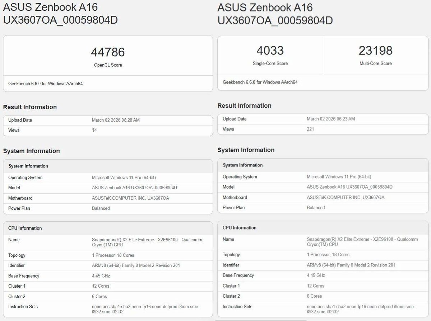This screenshot has height=321, width=431.
Task: Click the page title above the Single-Core score
Action: [275, 14]
